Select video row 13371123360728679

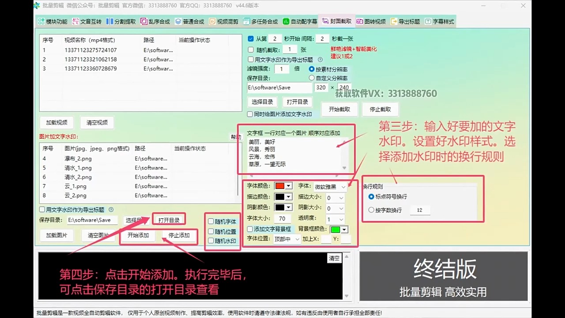click(x=140, y=68)
